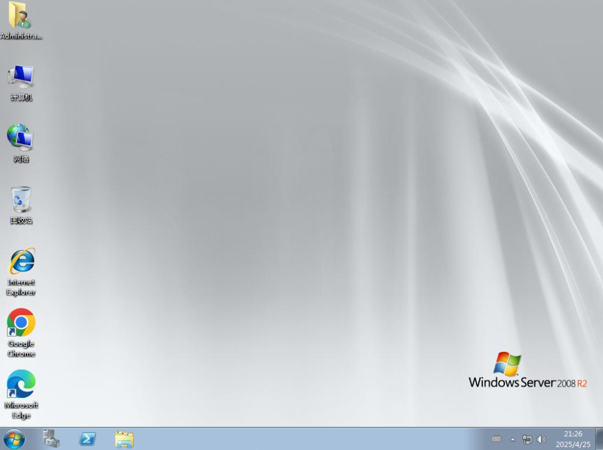This screenshot has height=450, width=603.
Task: Launch Server Manager from the taskbar
Action: click(52, 439)
